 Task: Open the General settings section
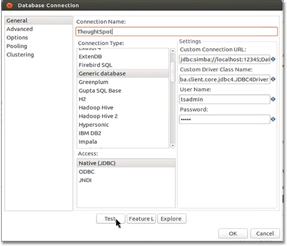[x=38, y=20]
